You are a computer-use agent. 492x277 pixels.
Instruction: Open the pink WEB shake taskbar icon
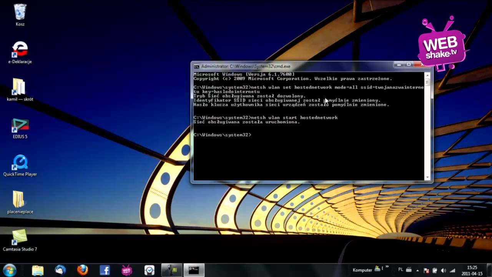[x=127, y=270]
